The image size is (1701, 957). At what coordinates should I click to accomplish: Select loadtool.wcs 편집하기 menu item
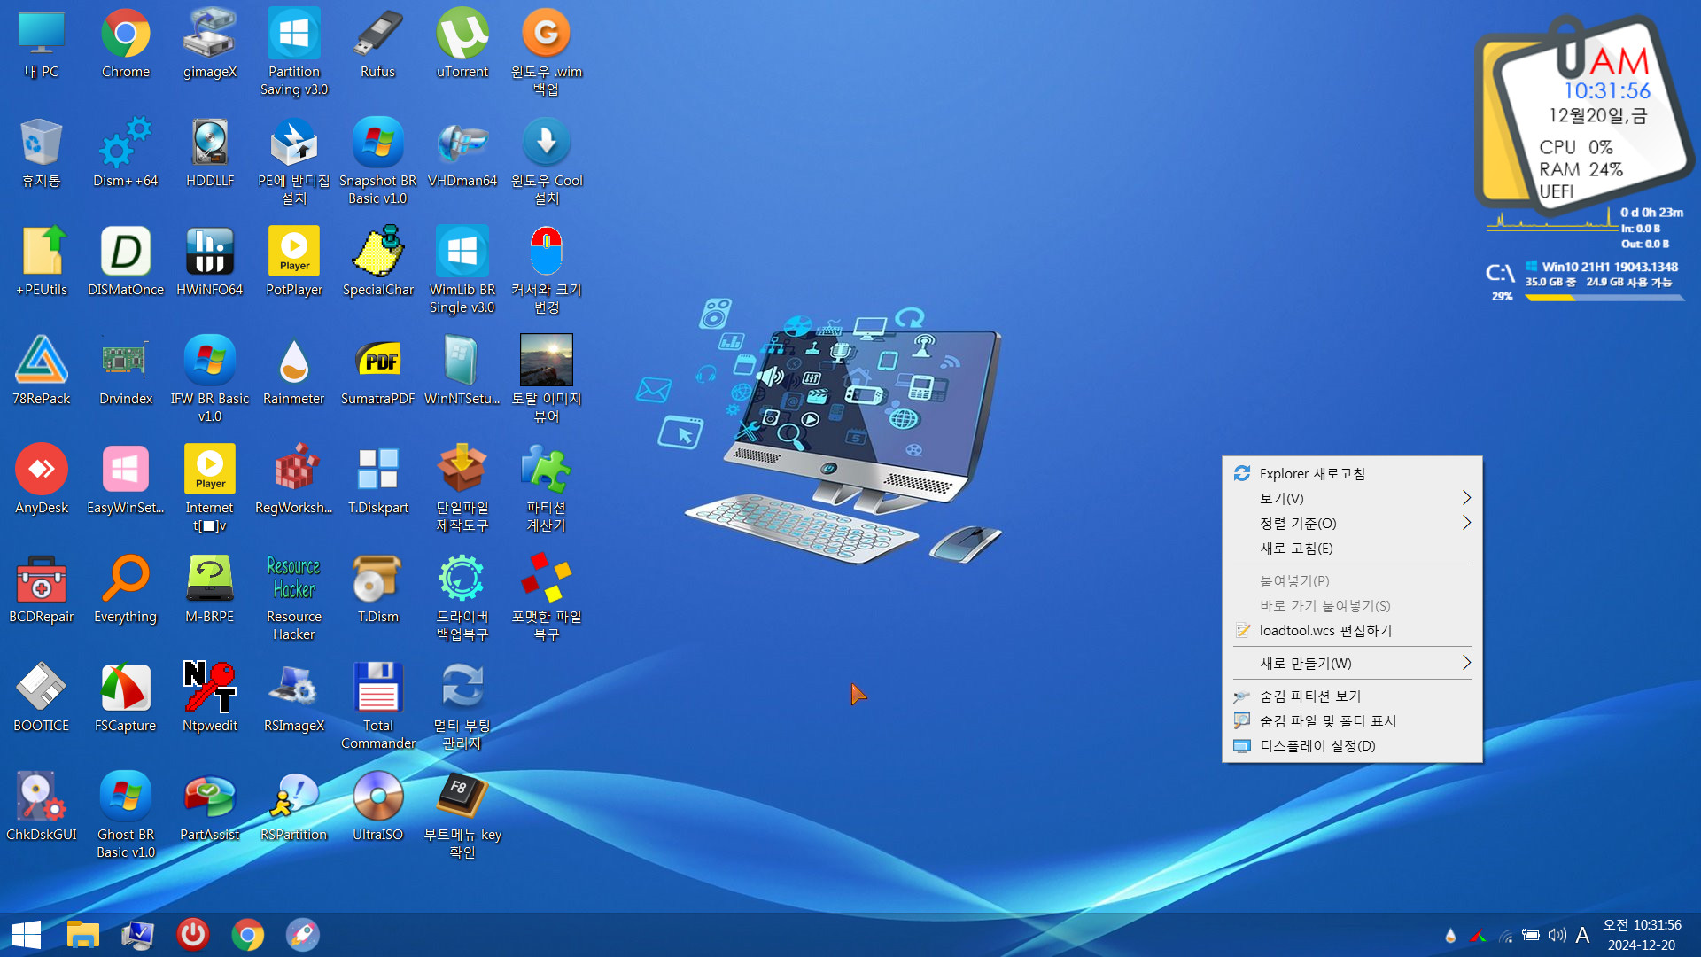point(1352,631)
